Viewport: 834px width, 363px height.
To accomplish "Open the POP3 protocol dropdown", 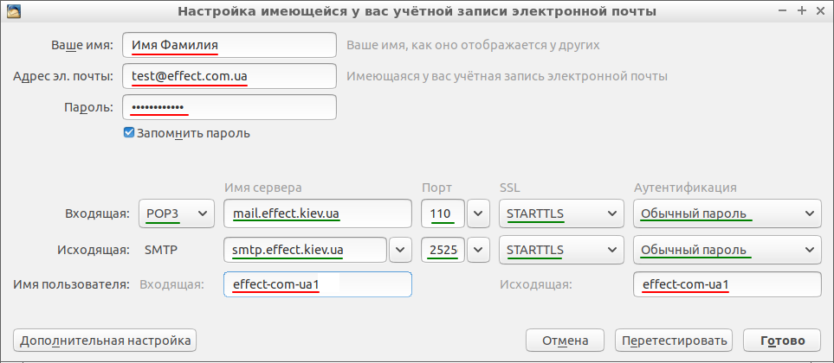I will point(176,213).
